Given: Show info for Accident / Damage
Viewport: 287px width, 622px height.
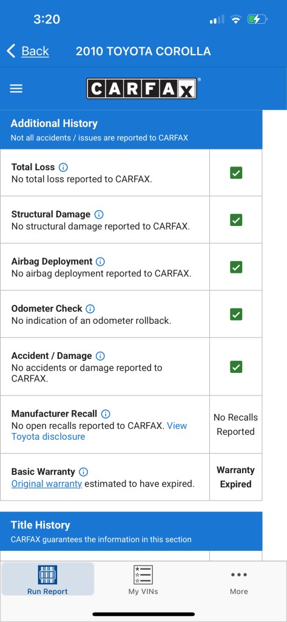Looking at the screenshot, I should pos(100,356).
